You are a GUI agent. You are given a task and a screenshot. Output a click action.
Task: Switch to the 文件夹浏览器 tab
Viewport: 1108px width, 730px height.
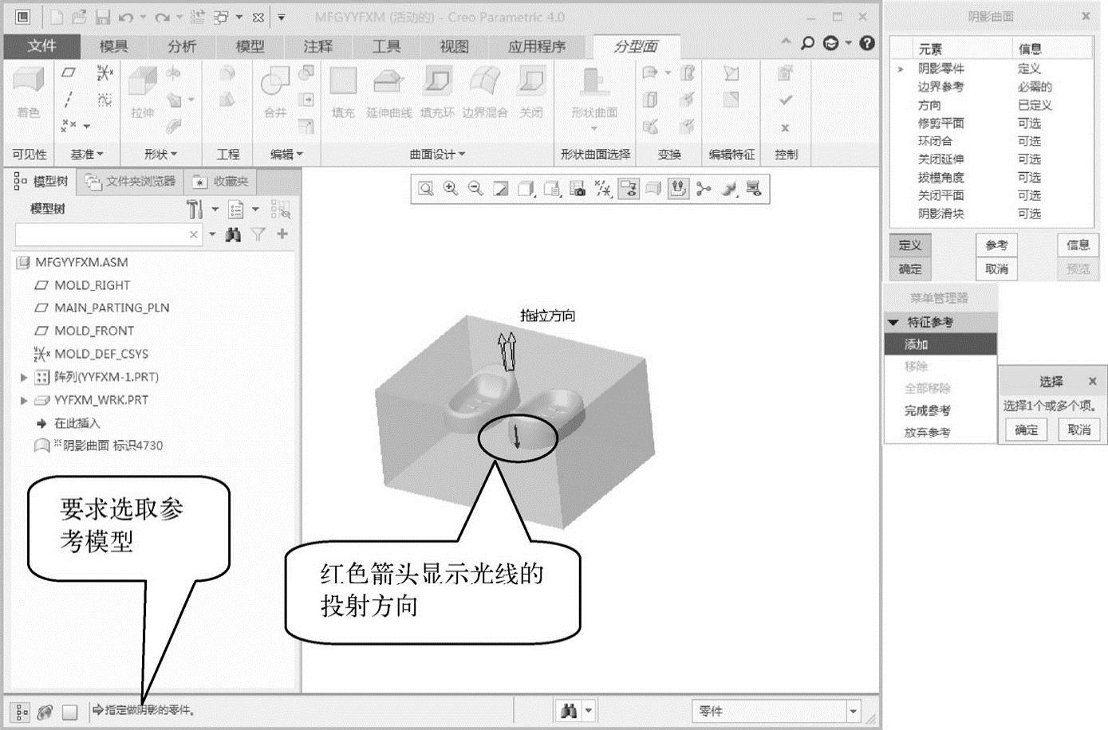tap(131, 182)
